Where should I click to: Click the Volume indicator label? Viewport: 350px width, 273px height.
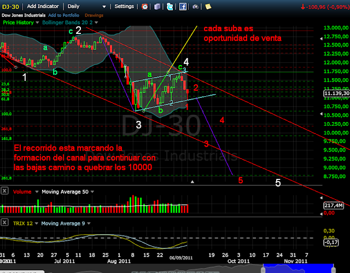22,191
